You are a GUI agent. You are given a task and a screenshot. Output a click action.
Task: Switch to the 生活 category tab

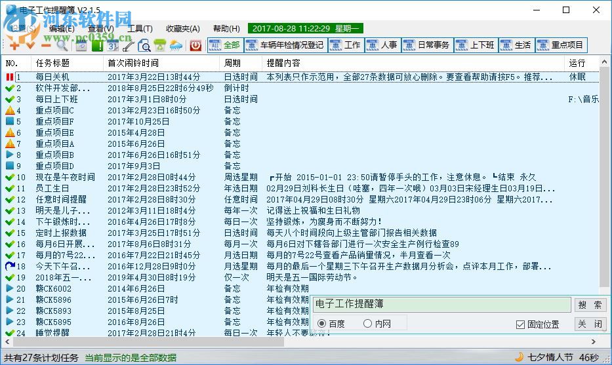coord(517,45)
